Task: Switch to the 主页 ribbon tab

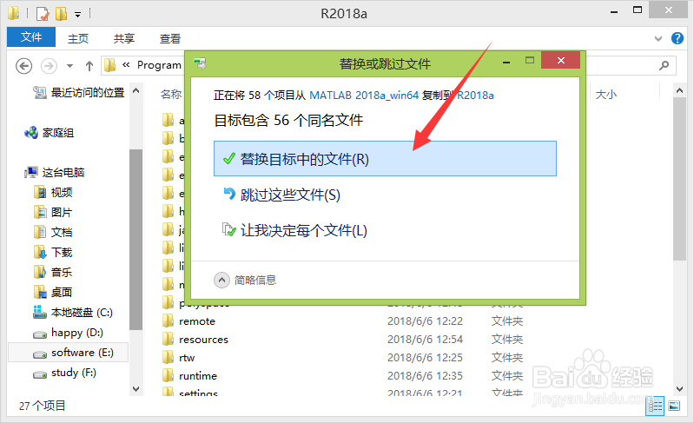Action: click(78, 38)
